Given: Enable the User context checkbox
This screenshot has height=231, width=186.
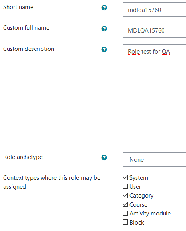Looking at the screenshot, I should (x=125, y=186).
